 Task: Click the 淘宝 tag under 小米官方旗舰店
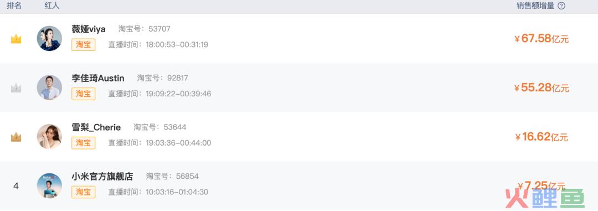pos(83,192)
